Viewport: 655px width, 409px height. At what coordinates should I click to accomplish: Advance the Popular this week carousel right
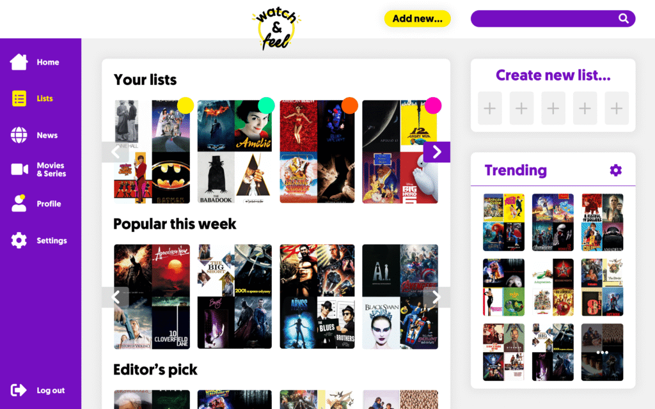pos(436,297)
